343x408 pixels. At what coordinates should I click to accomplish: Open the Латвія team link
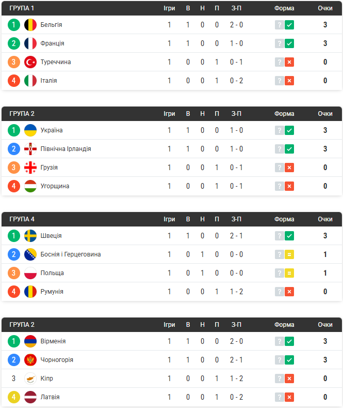tap(50, 397)
